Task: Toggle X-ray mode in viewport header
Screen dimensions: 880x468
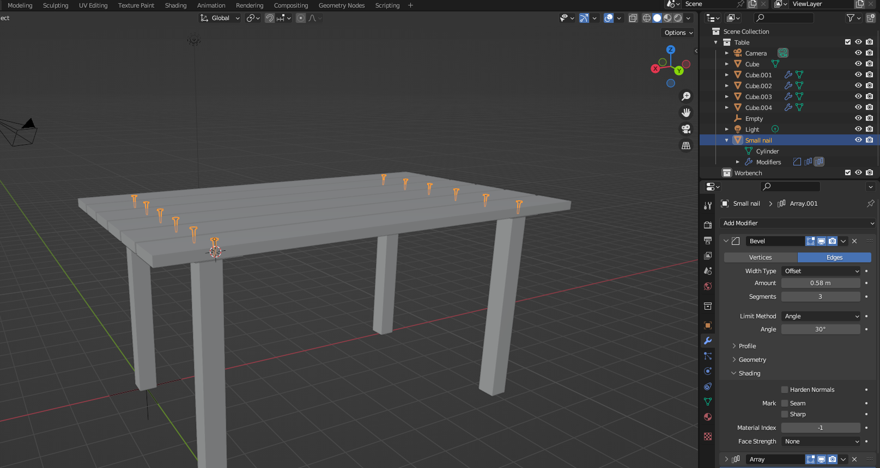Action: point(633,18)
